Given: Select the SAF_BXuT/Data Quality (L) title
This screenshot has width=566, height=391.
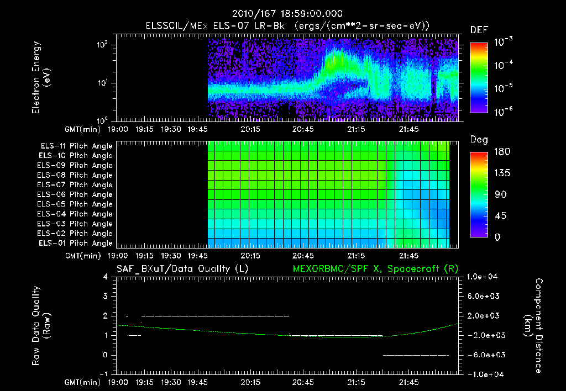Looking at the screenshot, I should (182, 269).
